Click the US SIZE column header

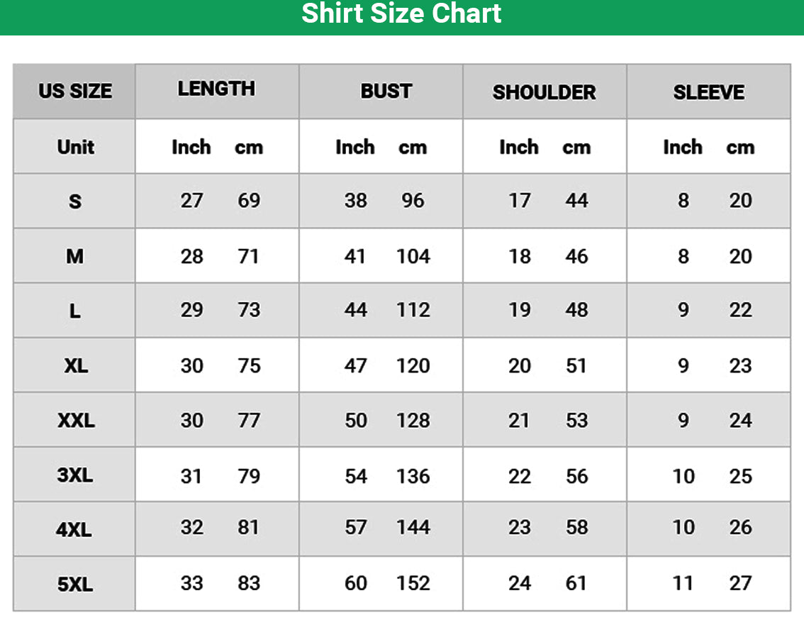tap(75, 92)
